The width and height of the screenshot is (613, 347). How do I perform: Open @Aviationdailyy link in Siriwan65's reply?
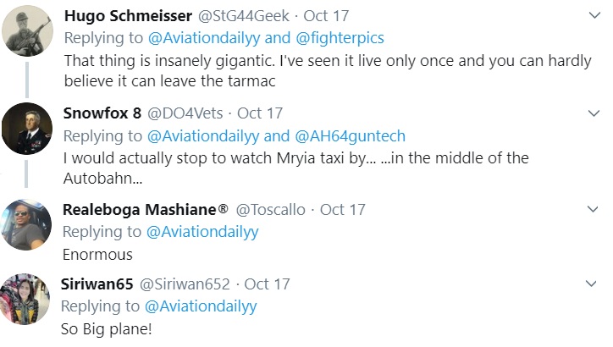202,306
